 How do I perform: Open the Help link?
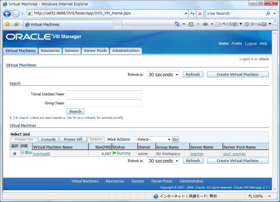pos(263,44)
